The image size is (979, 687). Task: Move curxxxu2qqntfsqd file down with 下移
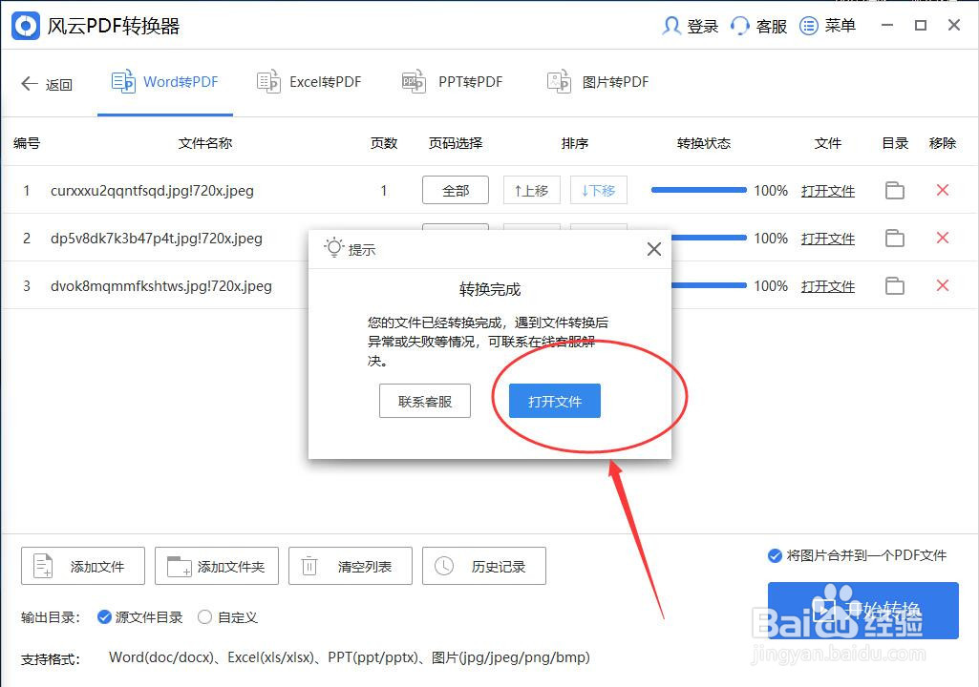pos(598,190)
